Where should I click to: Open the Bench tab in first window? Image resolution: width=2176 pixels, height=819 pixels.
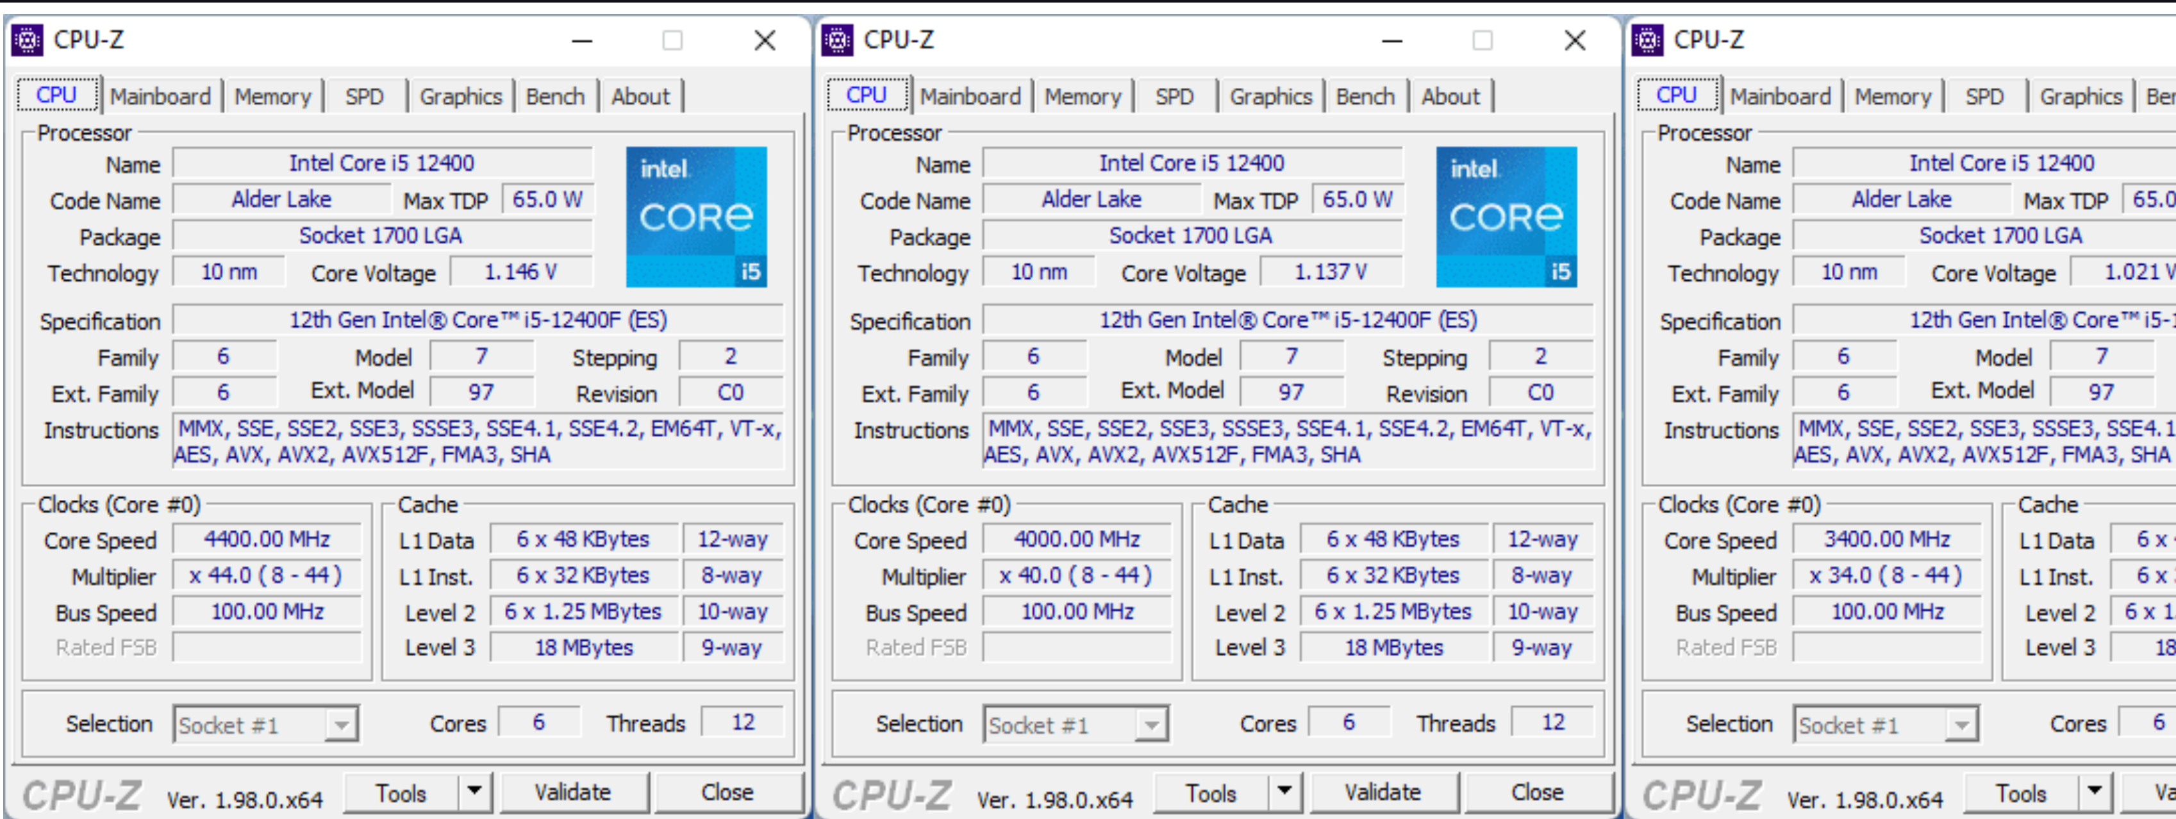pos(555,96)
